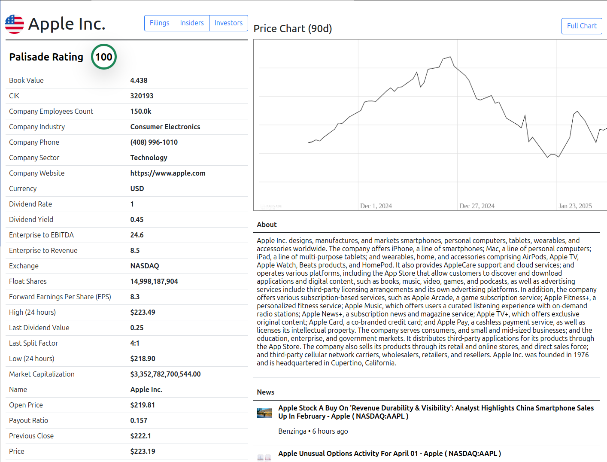Select the Book Value 4.438 cell

point(139,80)
